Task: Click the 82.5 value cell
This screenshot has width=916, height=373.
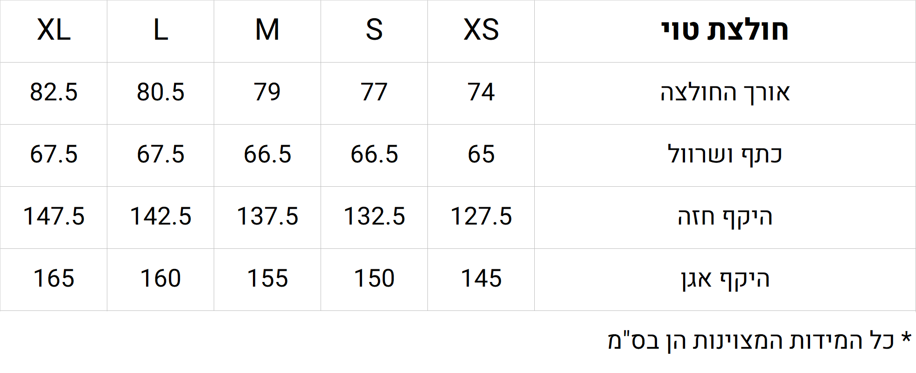Action: tap(54, 93)
